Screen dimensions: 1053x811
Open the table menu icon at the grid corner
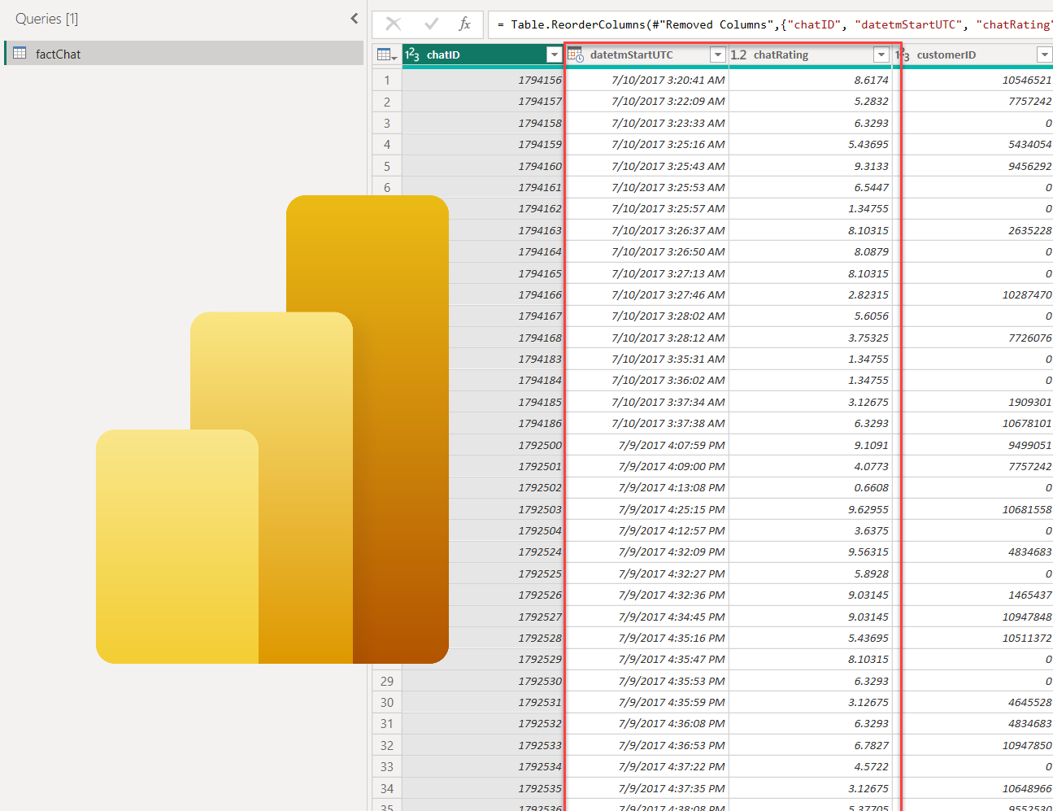coord(386,55)
